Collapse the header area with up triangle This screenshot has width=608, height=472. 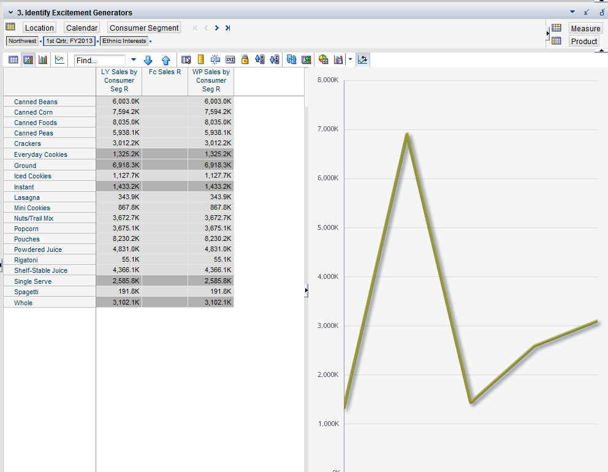coord(601,51)
